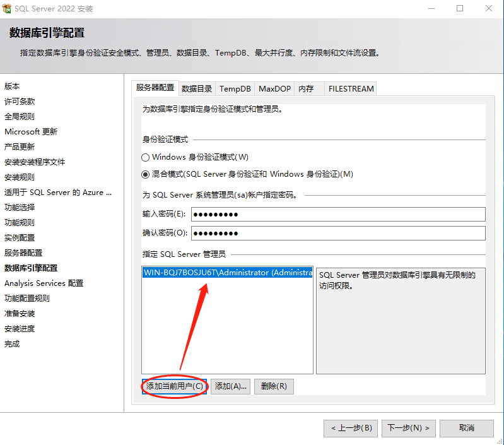Click Analysis Services 配置 in the sidebar
The image size is (504, 445).
tap(44, 283)
